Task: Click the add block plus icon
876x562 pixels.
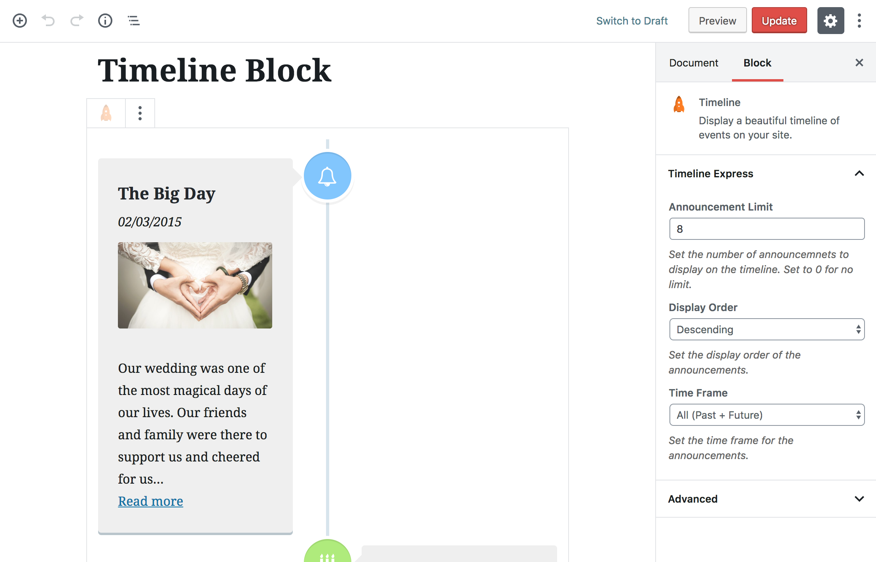Action: click(x=19, y=21)
